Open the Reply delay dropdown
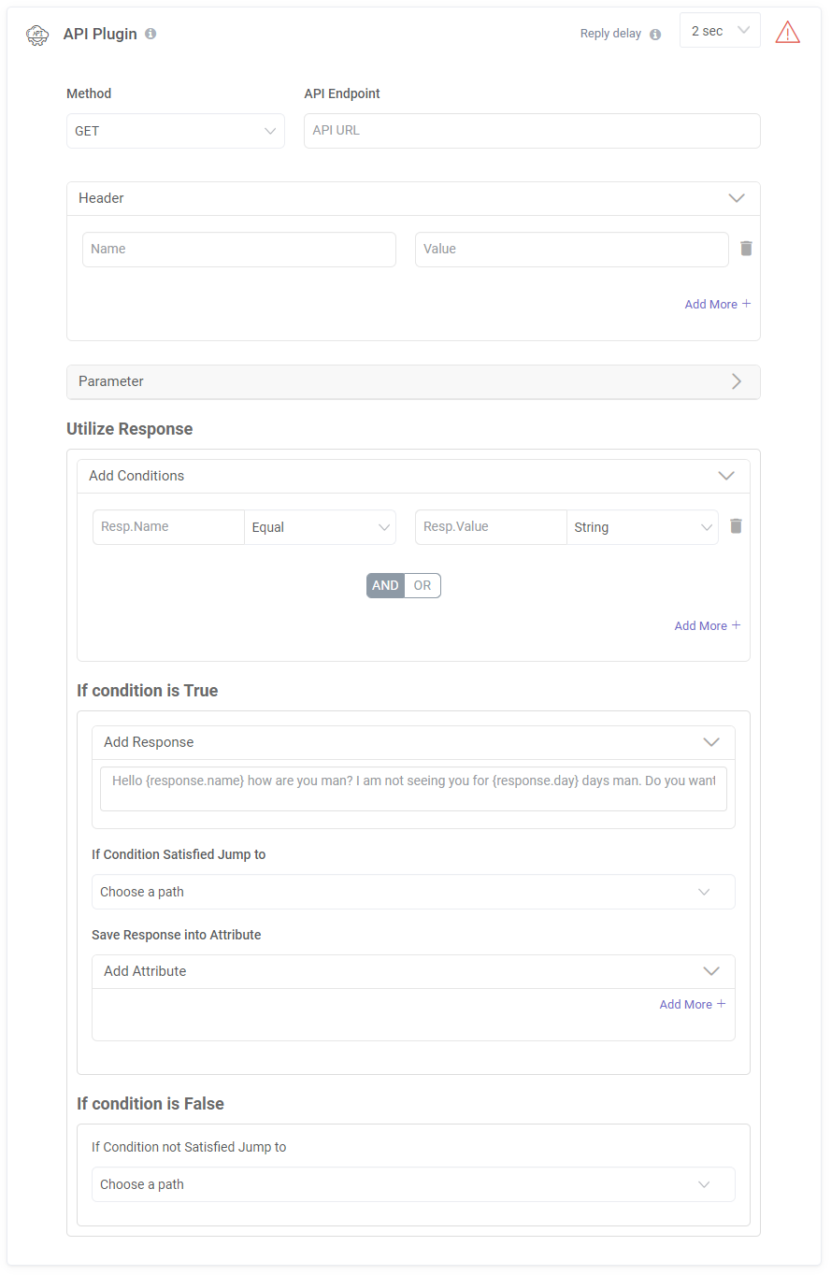This screenshot has height=1275, width=831. click(x=720, y=31)
